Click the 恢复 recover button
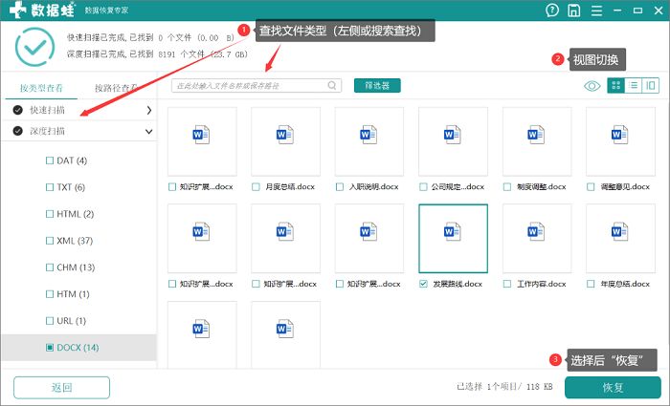670x406 pixels. pyautogui.click(x=613, y=387)
